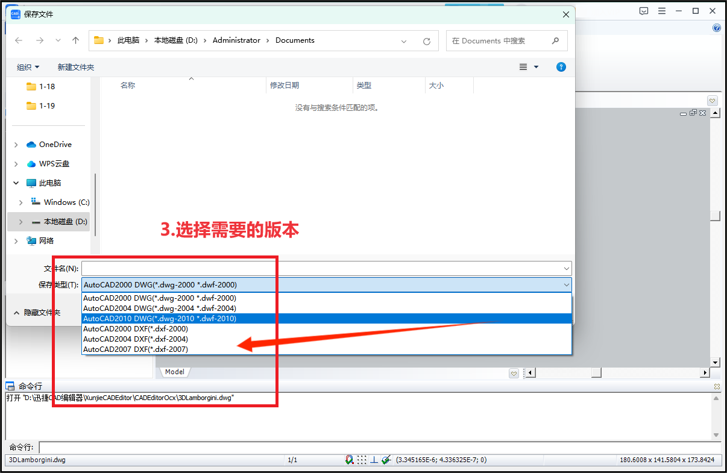Screen dimensions: 727x473
Task: Click the drawing area horizontal scrollbar thumb
Action: point(596,373)
